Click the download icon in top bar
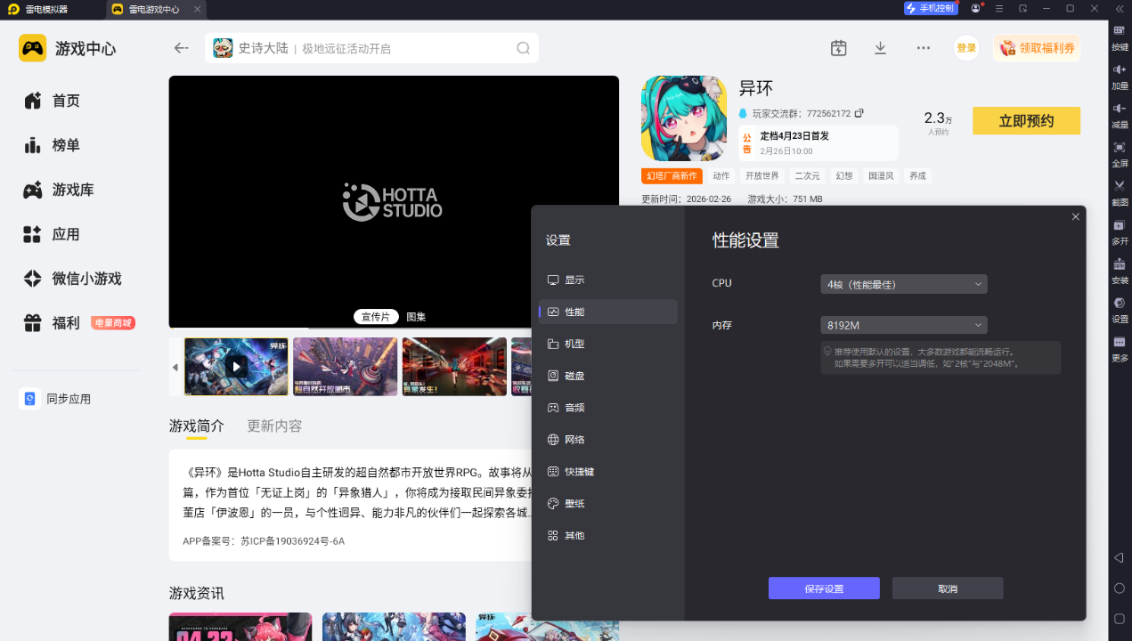Viewport: 1132px width, 641px height. click(880, 48)
